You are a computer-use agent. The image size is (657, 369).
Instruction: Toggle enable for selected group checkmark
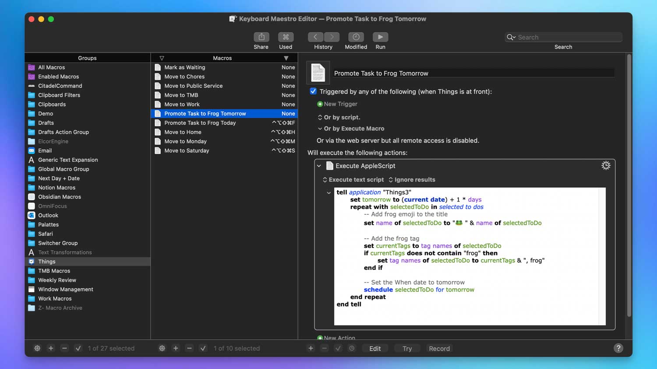78,348
